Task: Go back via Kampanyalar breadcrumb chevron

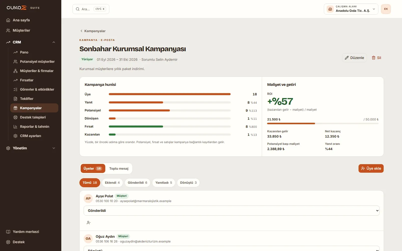Action: click(81, 31)
